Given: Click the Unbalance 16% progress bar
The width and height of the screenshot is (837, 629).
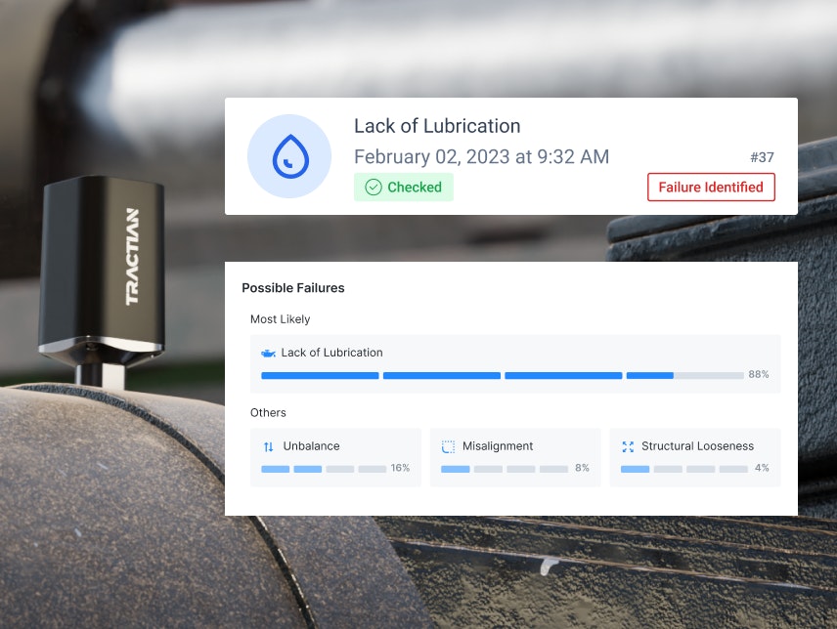Looking at the screenshot, I should click(324, 469).
